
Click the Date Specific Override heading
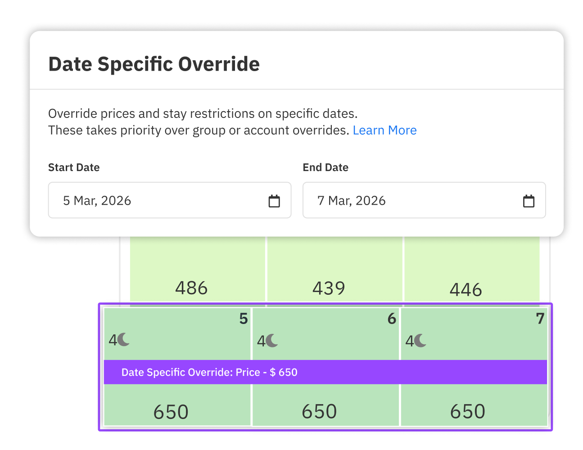click(154, 64)
